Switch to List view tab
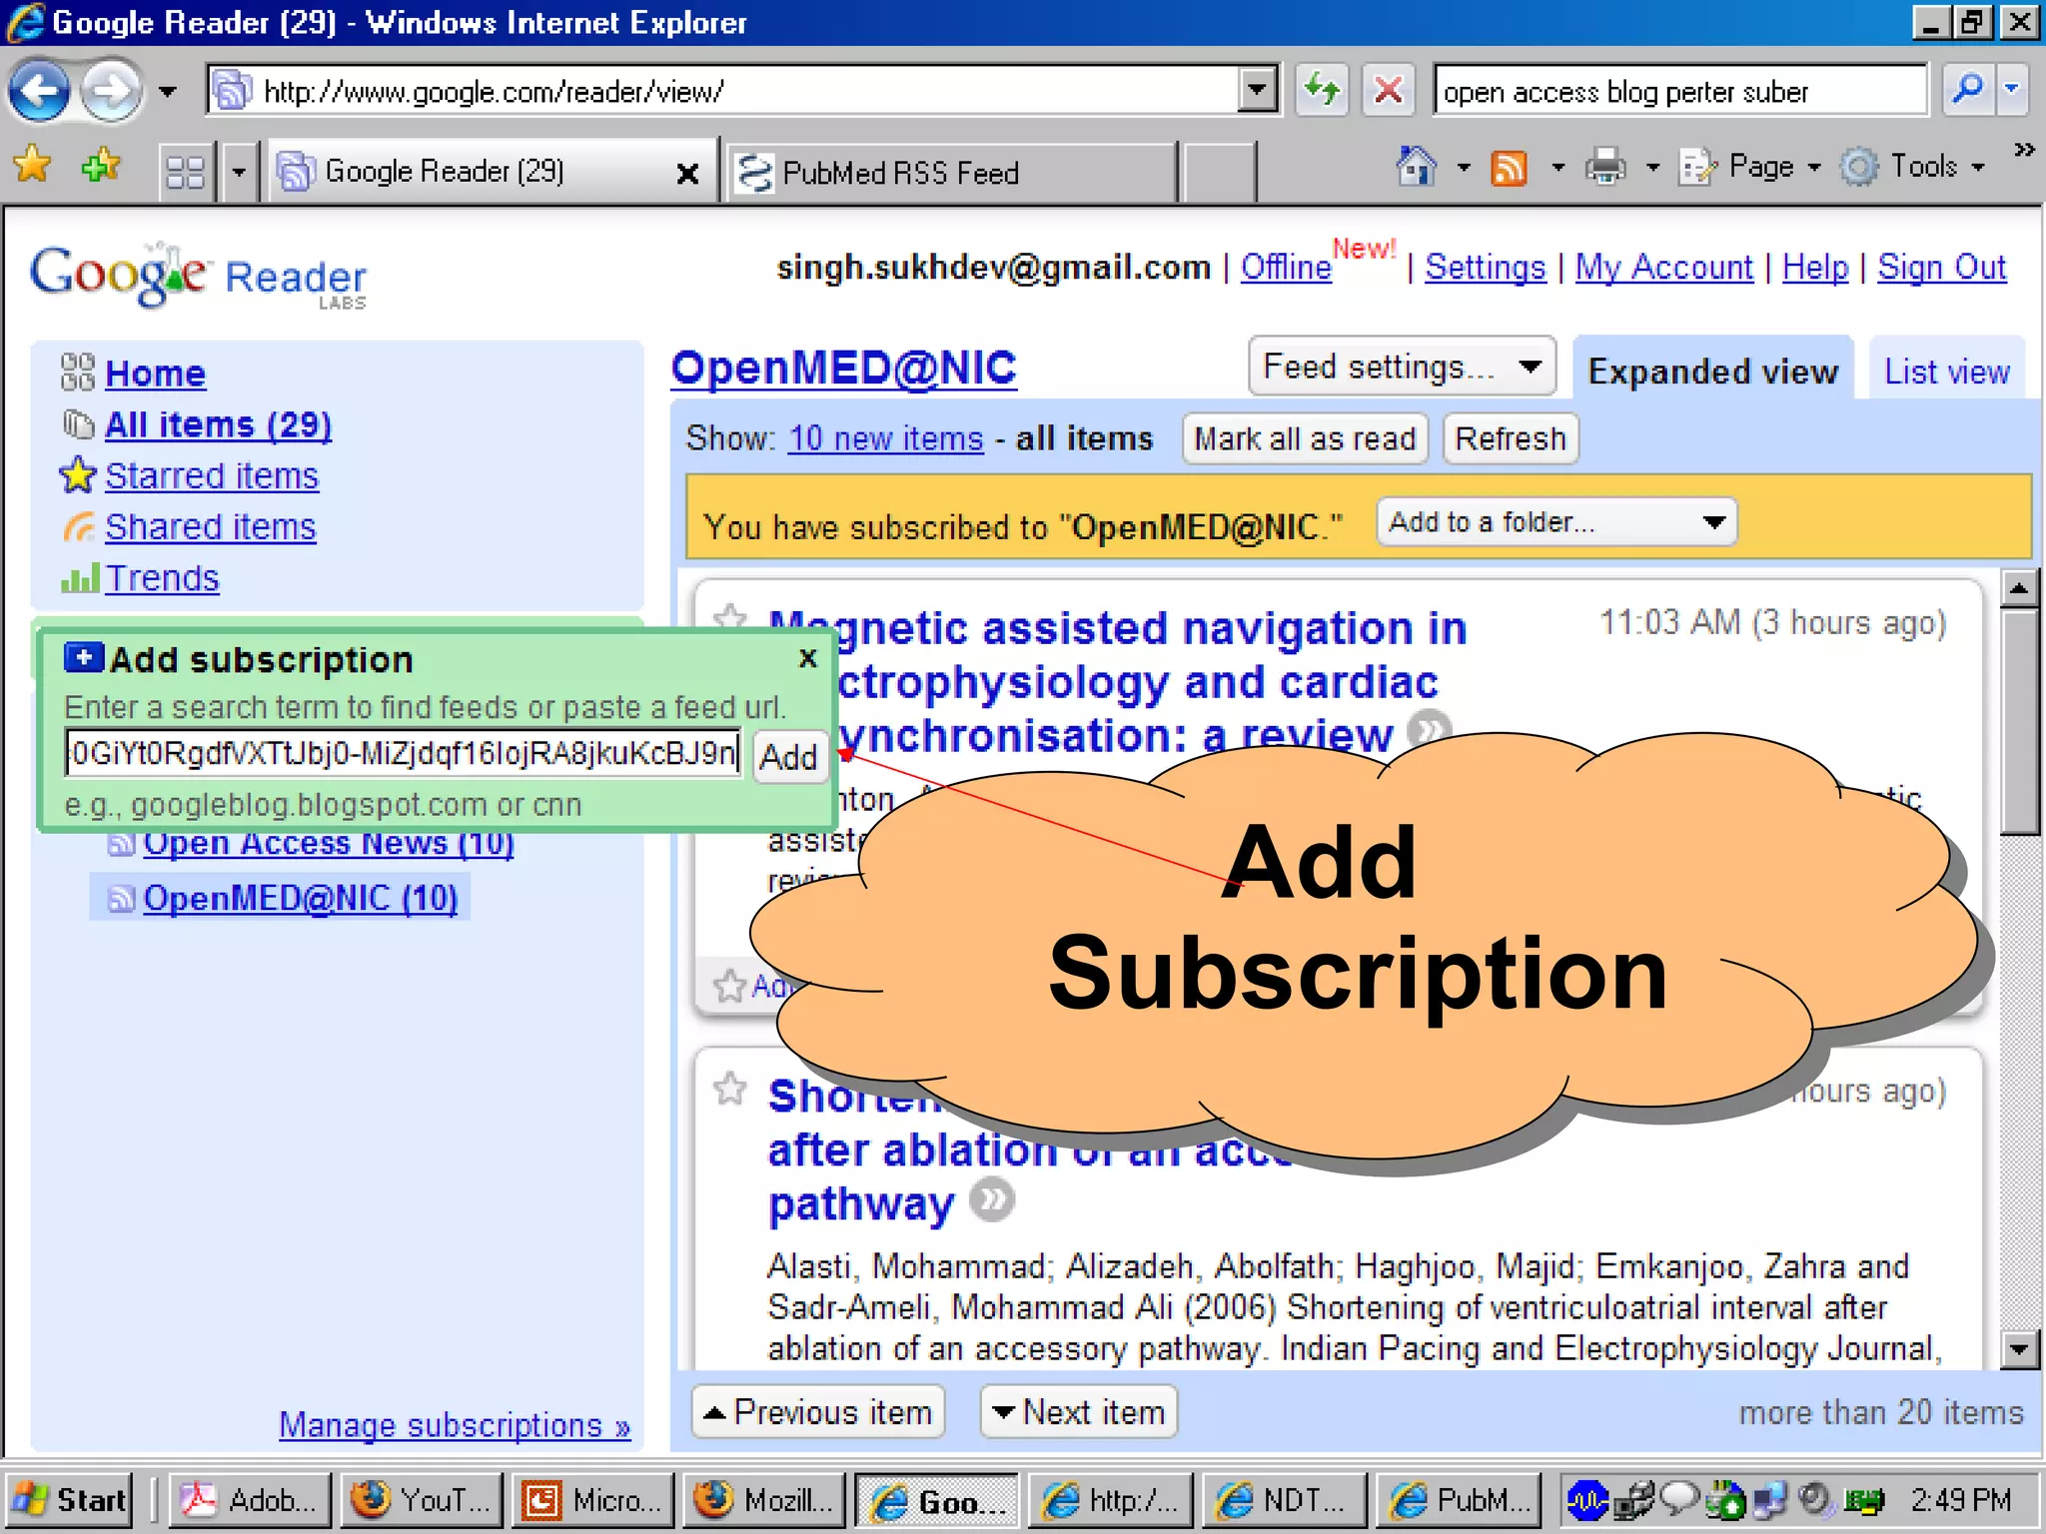This screenshot has height=1534, width=2046. pyautogui.click(x=1946, y=371)
